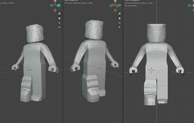194x123 pixels.
Task: Click the 3D cursor in the Front Orthographic viewport
Action: (x=151, y=70)
